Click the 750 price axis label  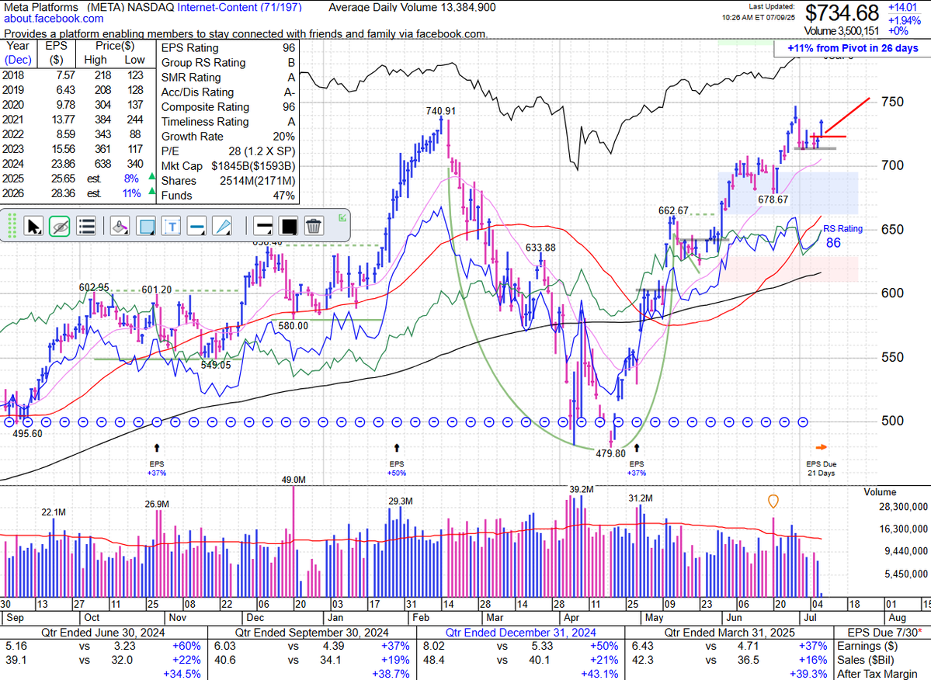click(x=892, y=102)
